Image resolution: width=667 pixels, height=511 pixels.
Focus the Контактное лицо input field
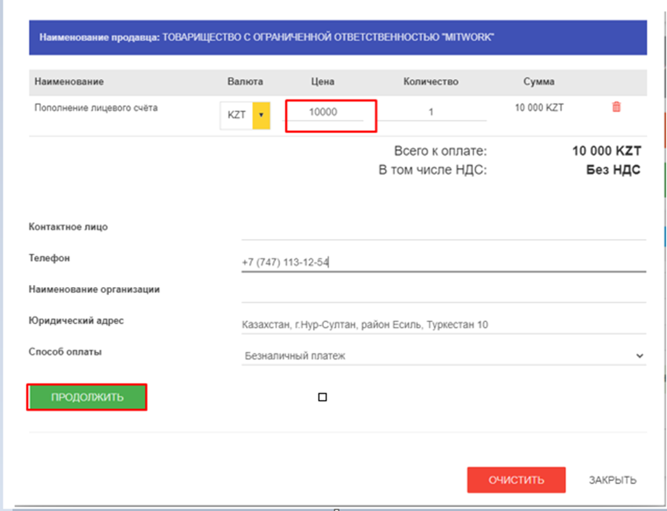pos(443,229)
